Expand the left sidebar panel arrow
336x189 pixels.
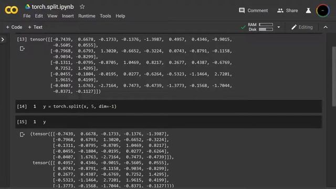tap(3, 39)
